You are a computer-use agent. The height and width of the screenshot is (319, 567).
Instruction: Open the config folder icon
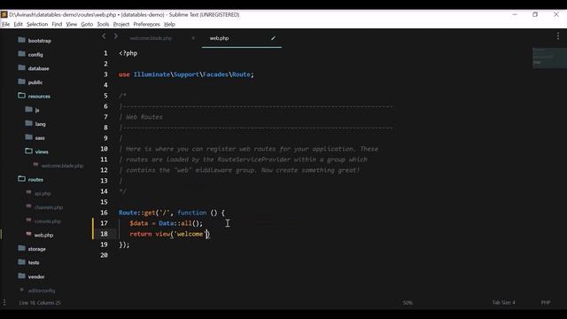[21, 54]
